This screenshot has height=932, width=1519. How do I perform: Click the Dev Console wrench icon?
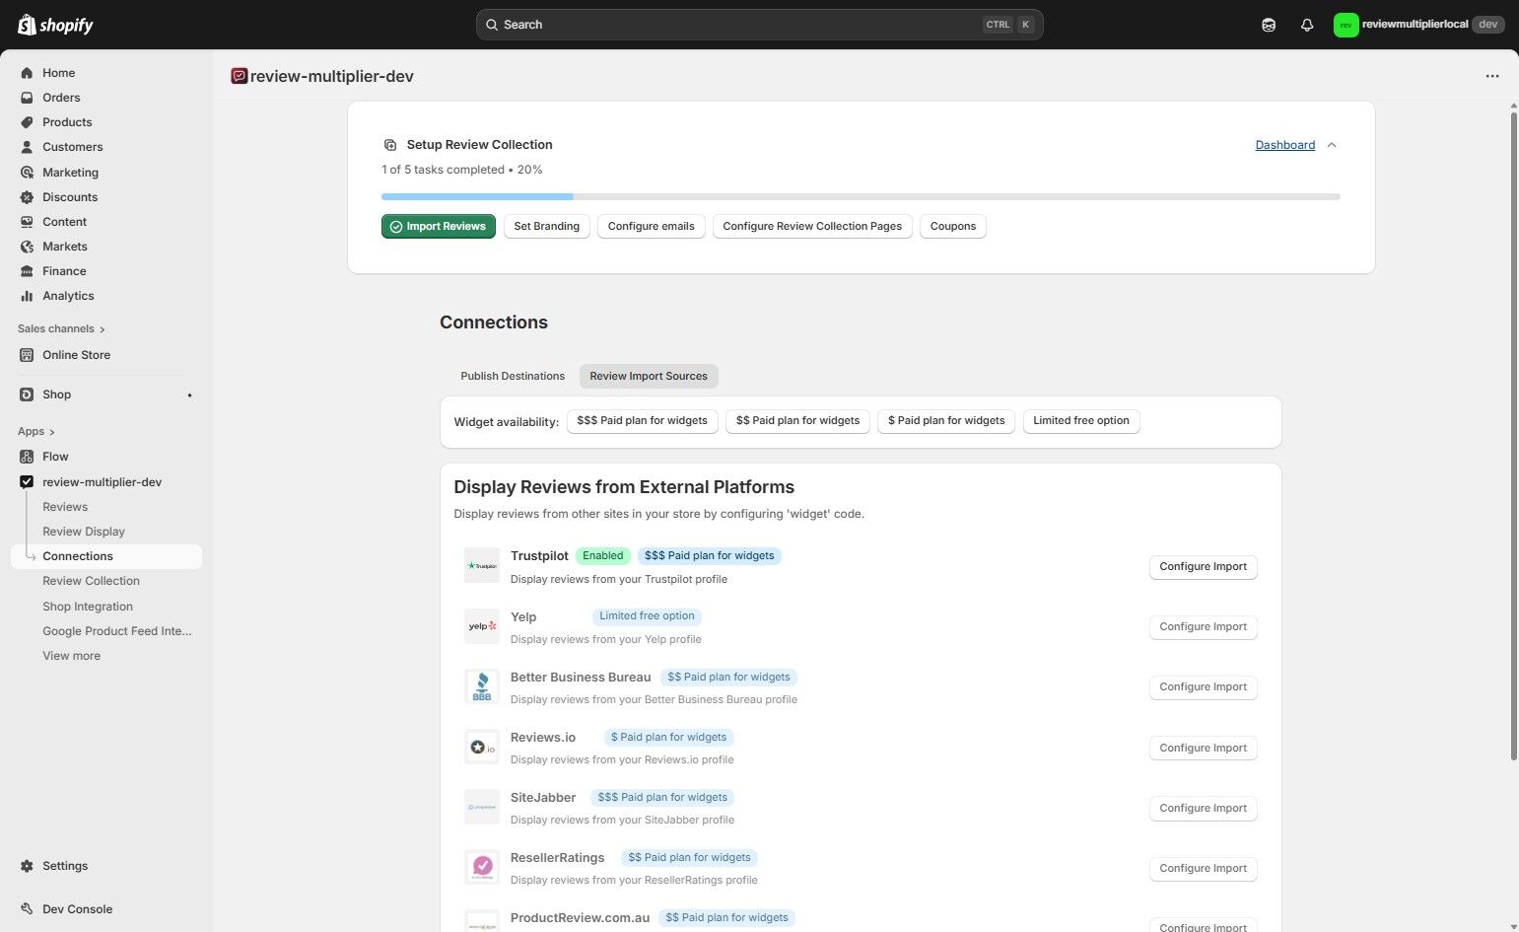pyautogui.click(x=27, y=909)
